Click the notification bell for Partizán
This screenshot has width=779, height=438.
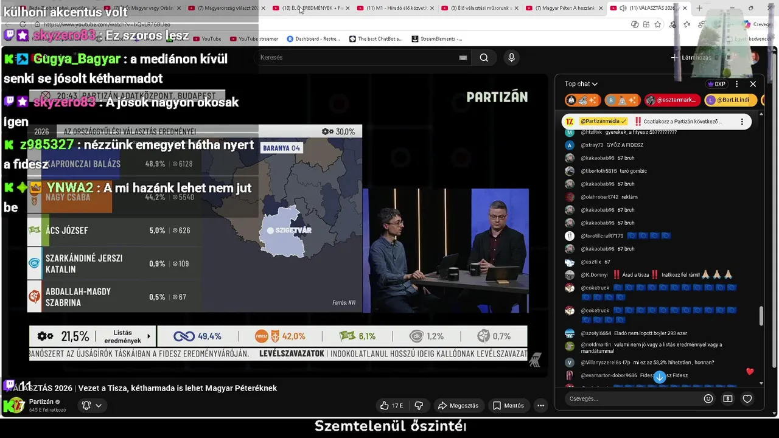coord(86,405)
